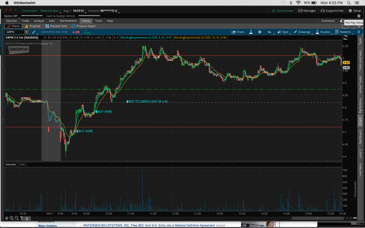Change the 1m timeframe aggregation
The width and height of the screenshot is (365, 228).
point(269,32)
